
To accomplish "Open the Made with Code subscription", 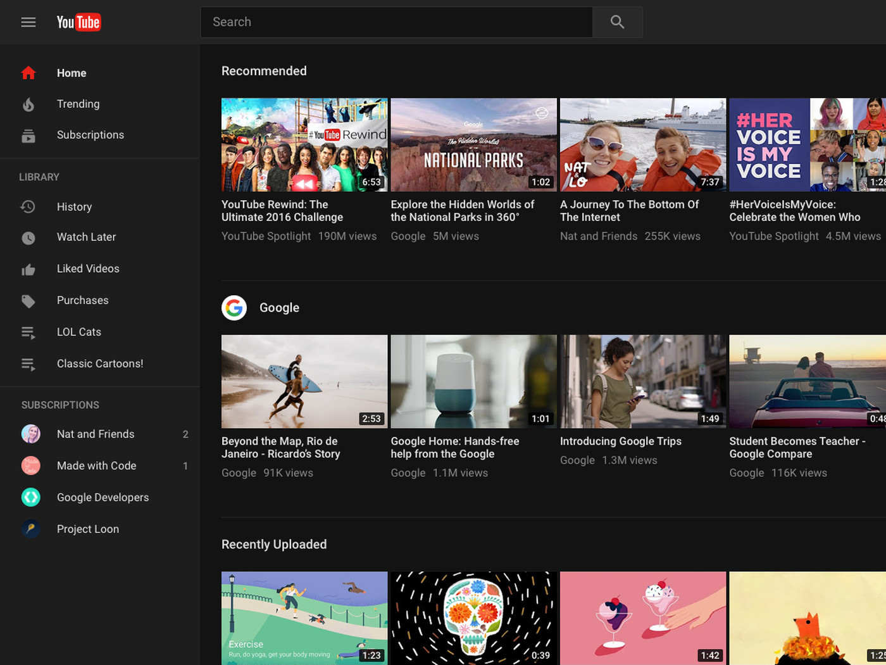I will 96,465.
